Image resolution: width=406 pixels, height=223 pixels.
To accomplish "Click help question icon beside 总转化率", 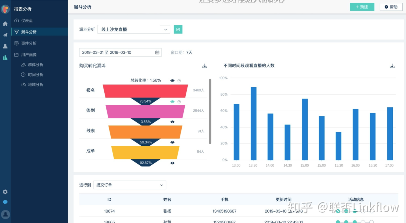I will tap(179, 81).
